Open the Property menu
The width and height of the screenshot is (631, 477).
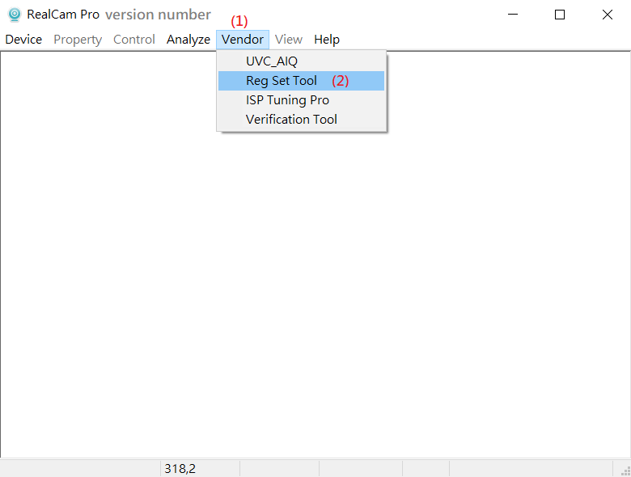78,40
